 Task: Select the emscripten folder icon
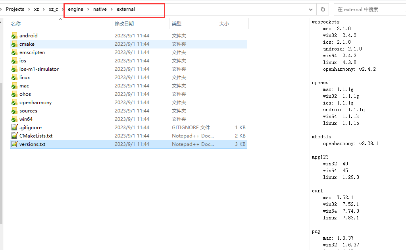(x=14, y=52)
